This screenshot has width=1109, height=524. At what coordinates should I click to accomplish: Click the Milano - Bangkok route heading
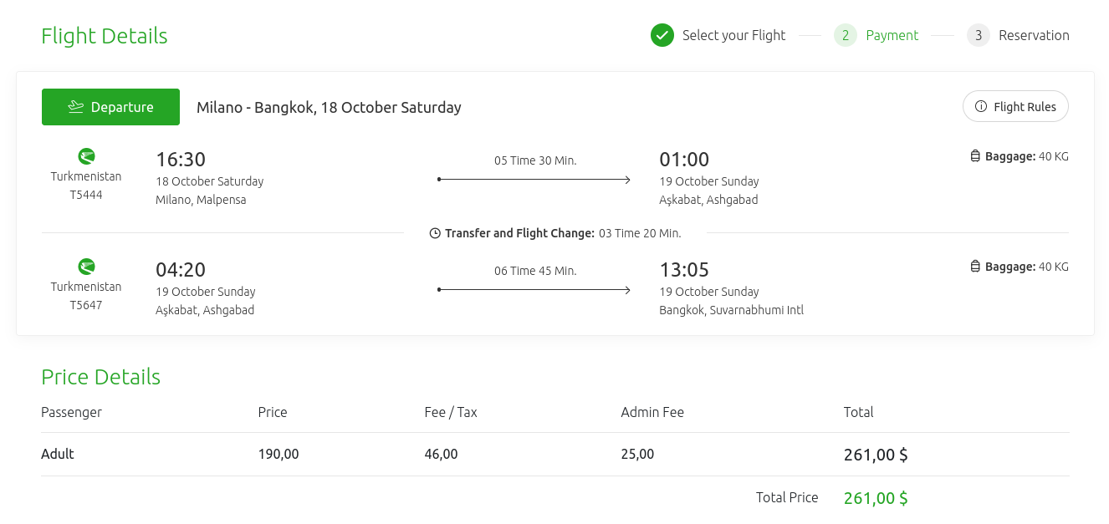pyautogui.click(x=329, y=107)
